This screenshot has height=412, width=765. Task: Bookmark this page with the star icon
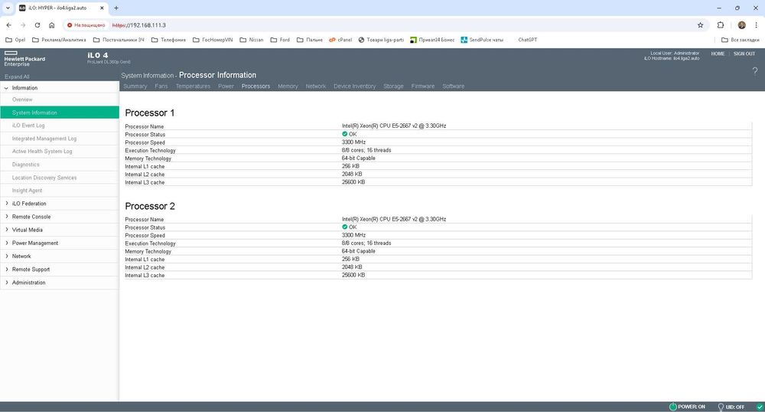[700, 25]
